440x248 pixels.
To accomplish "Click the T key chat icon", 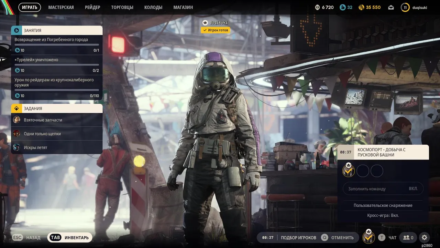I will pyautogui.click(x=382, y=238).
